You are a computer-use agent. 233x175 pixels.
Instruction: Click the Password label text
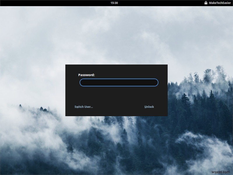(x=87, y=75)
